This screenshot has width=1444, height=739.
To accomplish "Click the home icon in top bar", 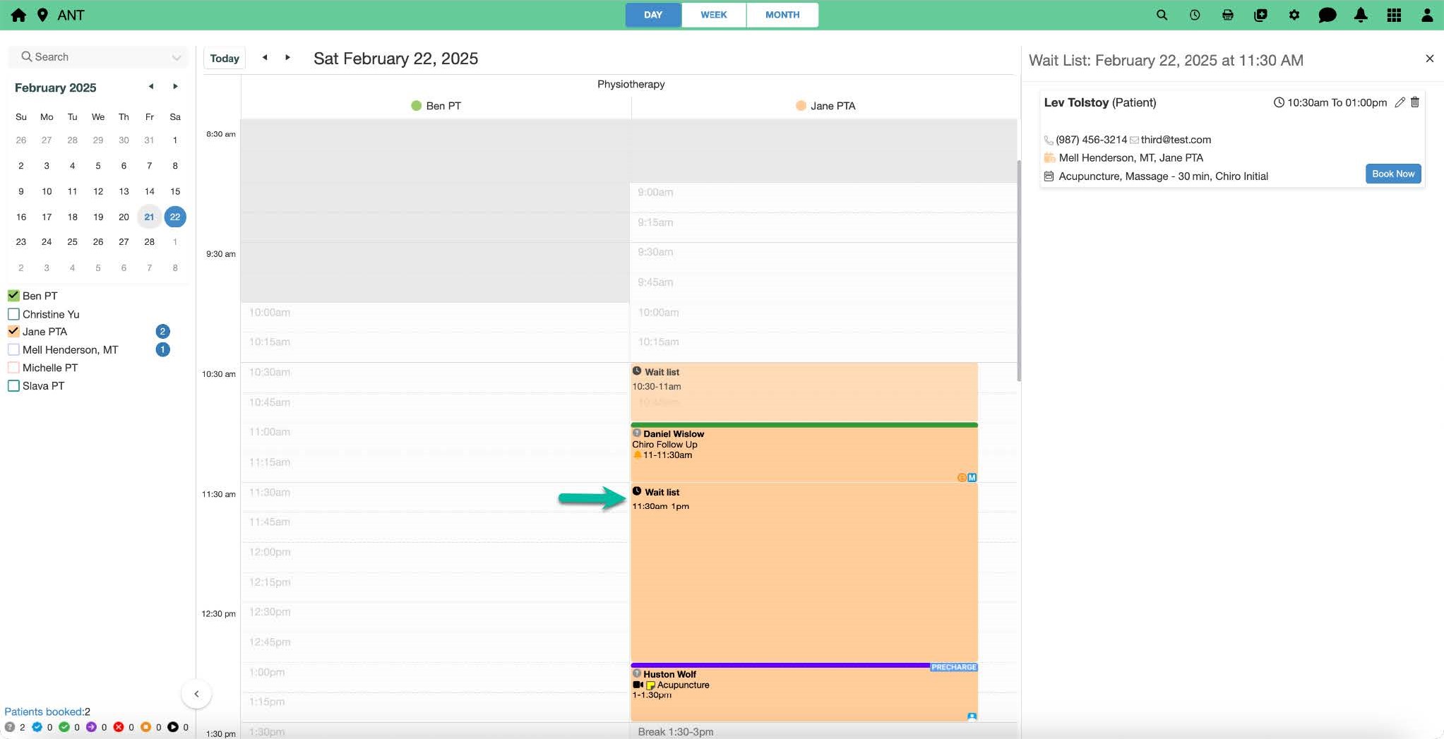I will (x=18, y=15).
